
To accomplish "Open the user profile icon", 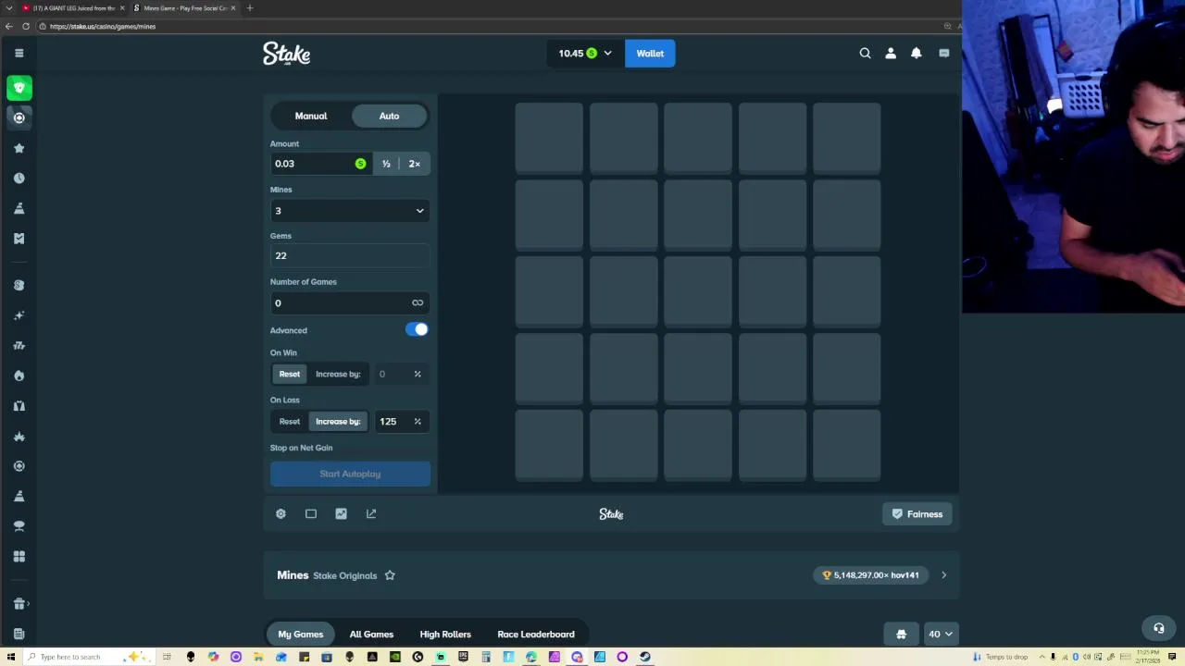I will (891, 54).
